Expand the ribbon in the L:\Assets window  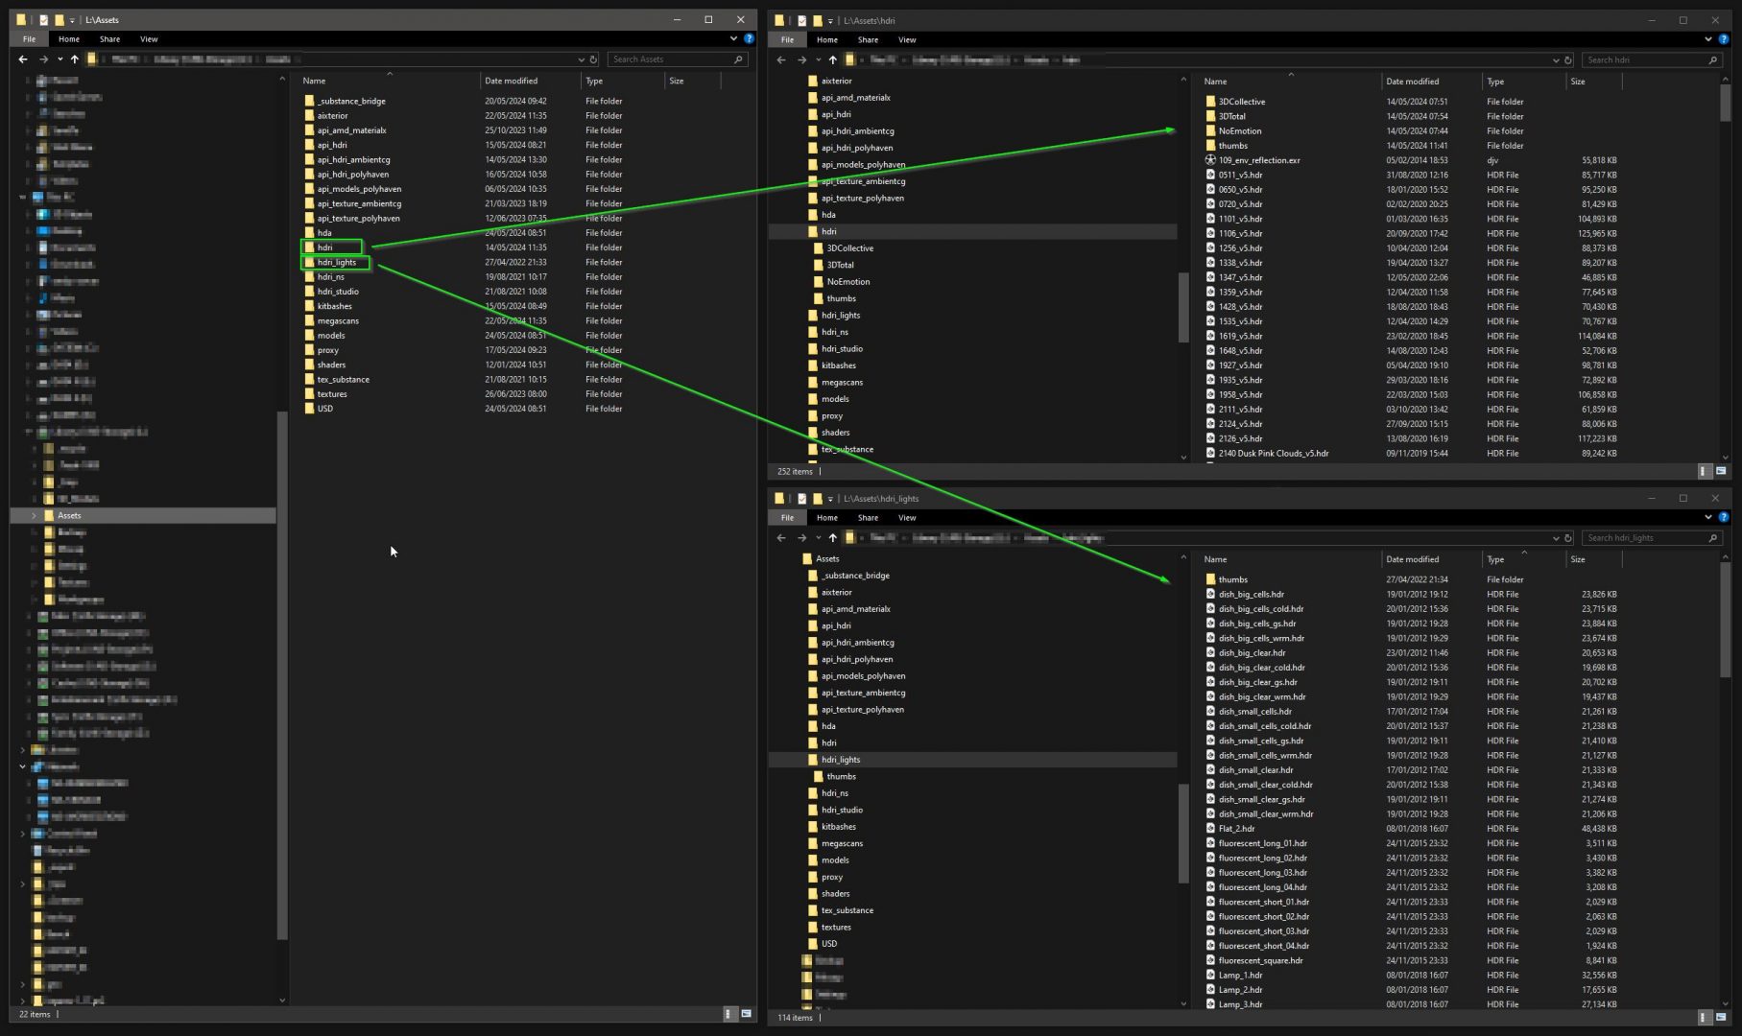pyautogui.click(x=733, y=39)
